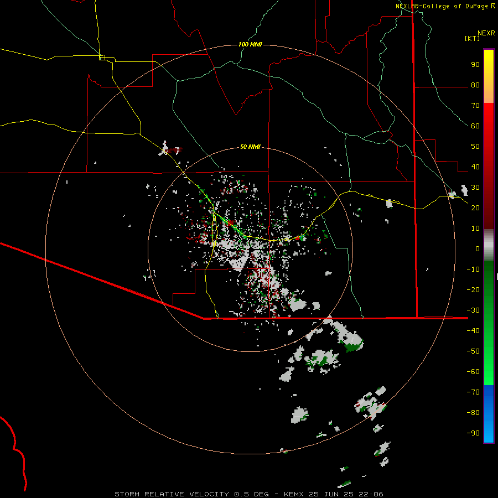Click the STORM RELATIVE VELOCITY caption text

coord(172,494)
